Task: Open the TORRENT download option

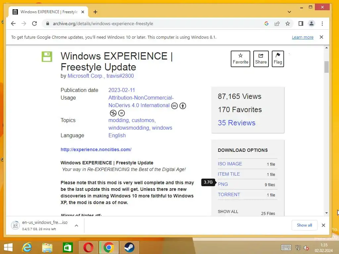Action: pyautogui.click(x=229, y=194)
